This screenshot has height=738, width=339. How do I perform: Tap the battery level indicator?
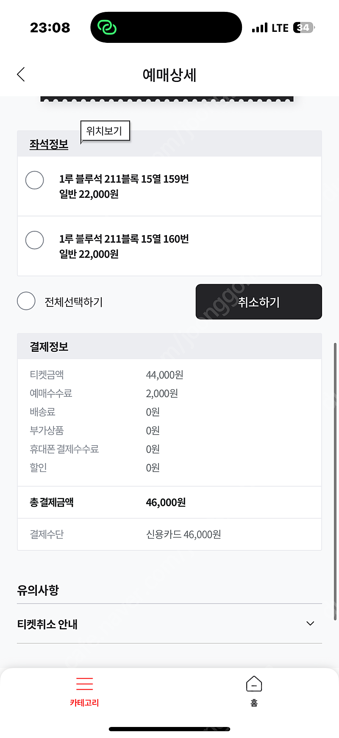tap(303, 28)
